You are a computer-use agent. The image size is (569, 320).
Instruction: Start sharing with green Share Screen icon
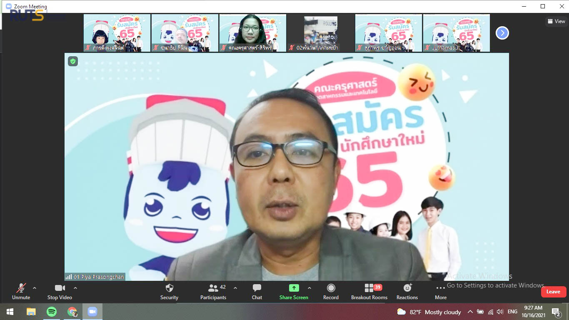(x=294, y=288)
